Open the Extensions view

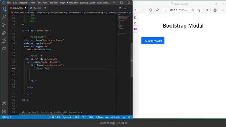tap(4, 41)
